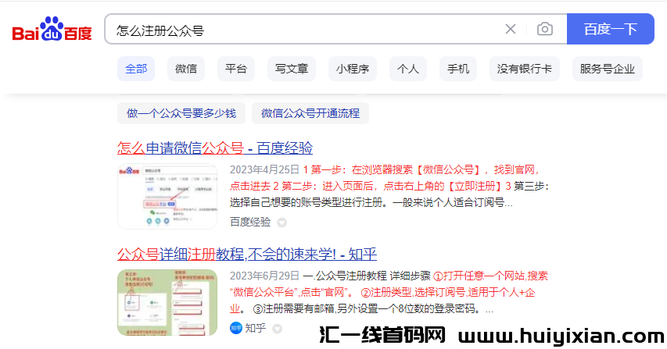Click the Baidu logo

[x=52, y=30]
